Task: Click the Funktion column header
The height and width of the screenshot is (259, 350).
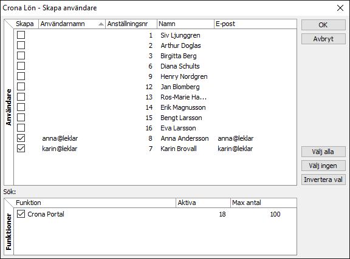Action: [x=95, y=203]
